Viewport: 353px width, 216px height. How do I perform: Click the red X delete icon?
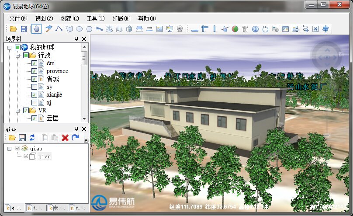[x=65, y=138]
